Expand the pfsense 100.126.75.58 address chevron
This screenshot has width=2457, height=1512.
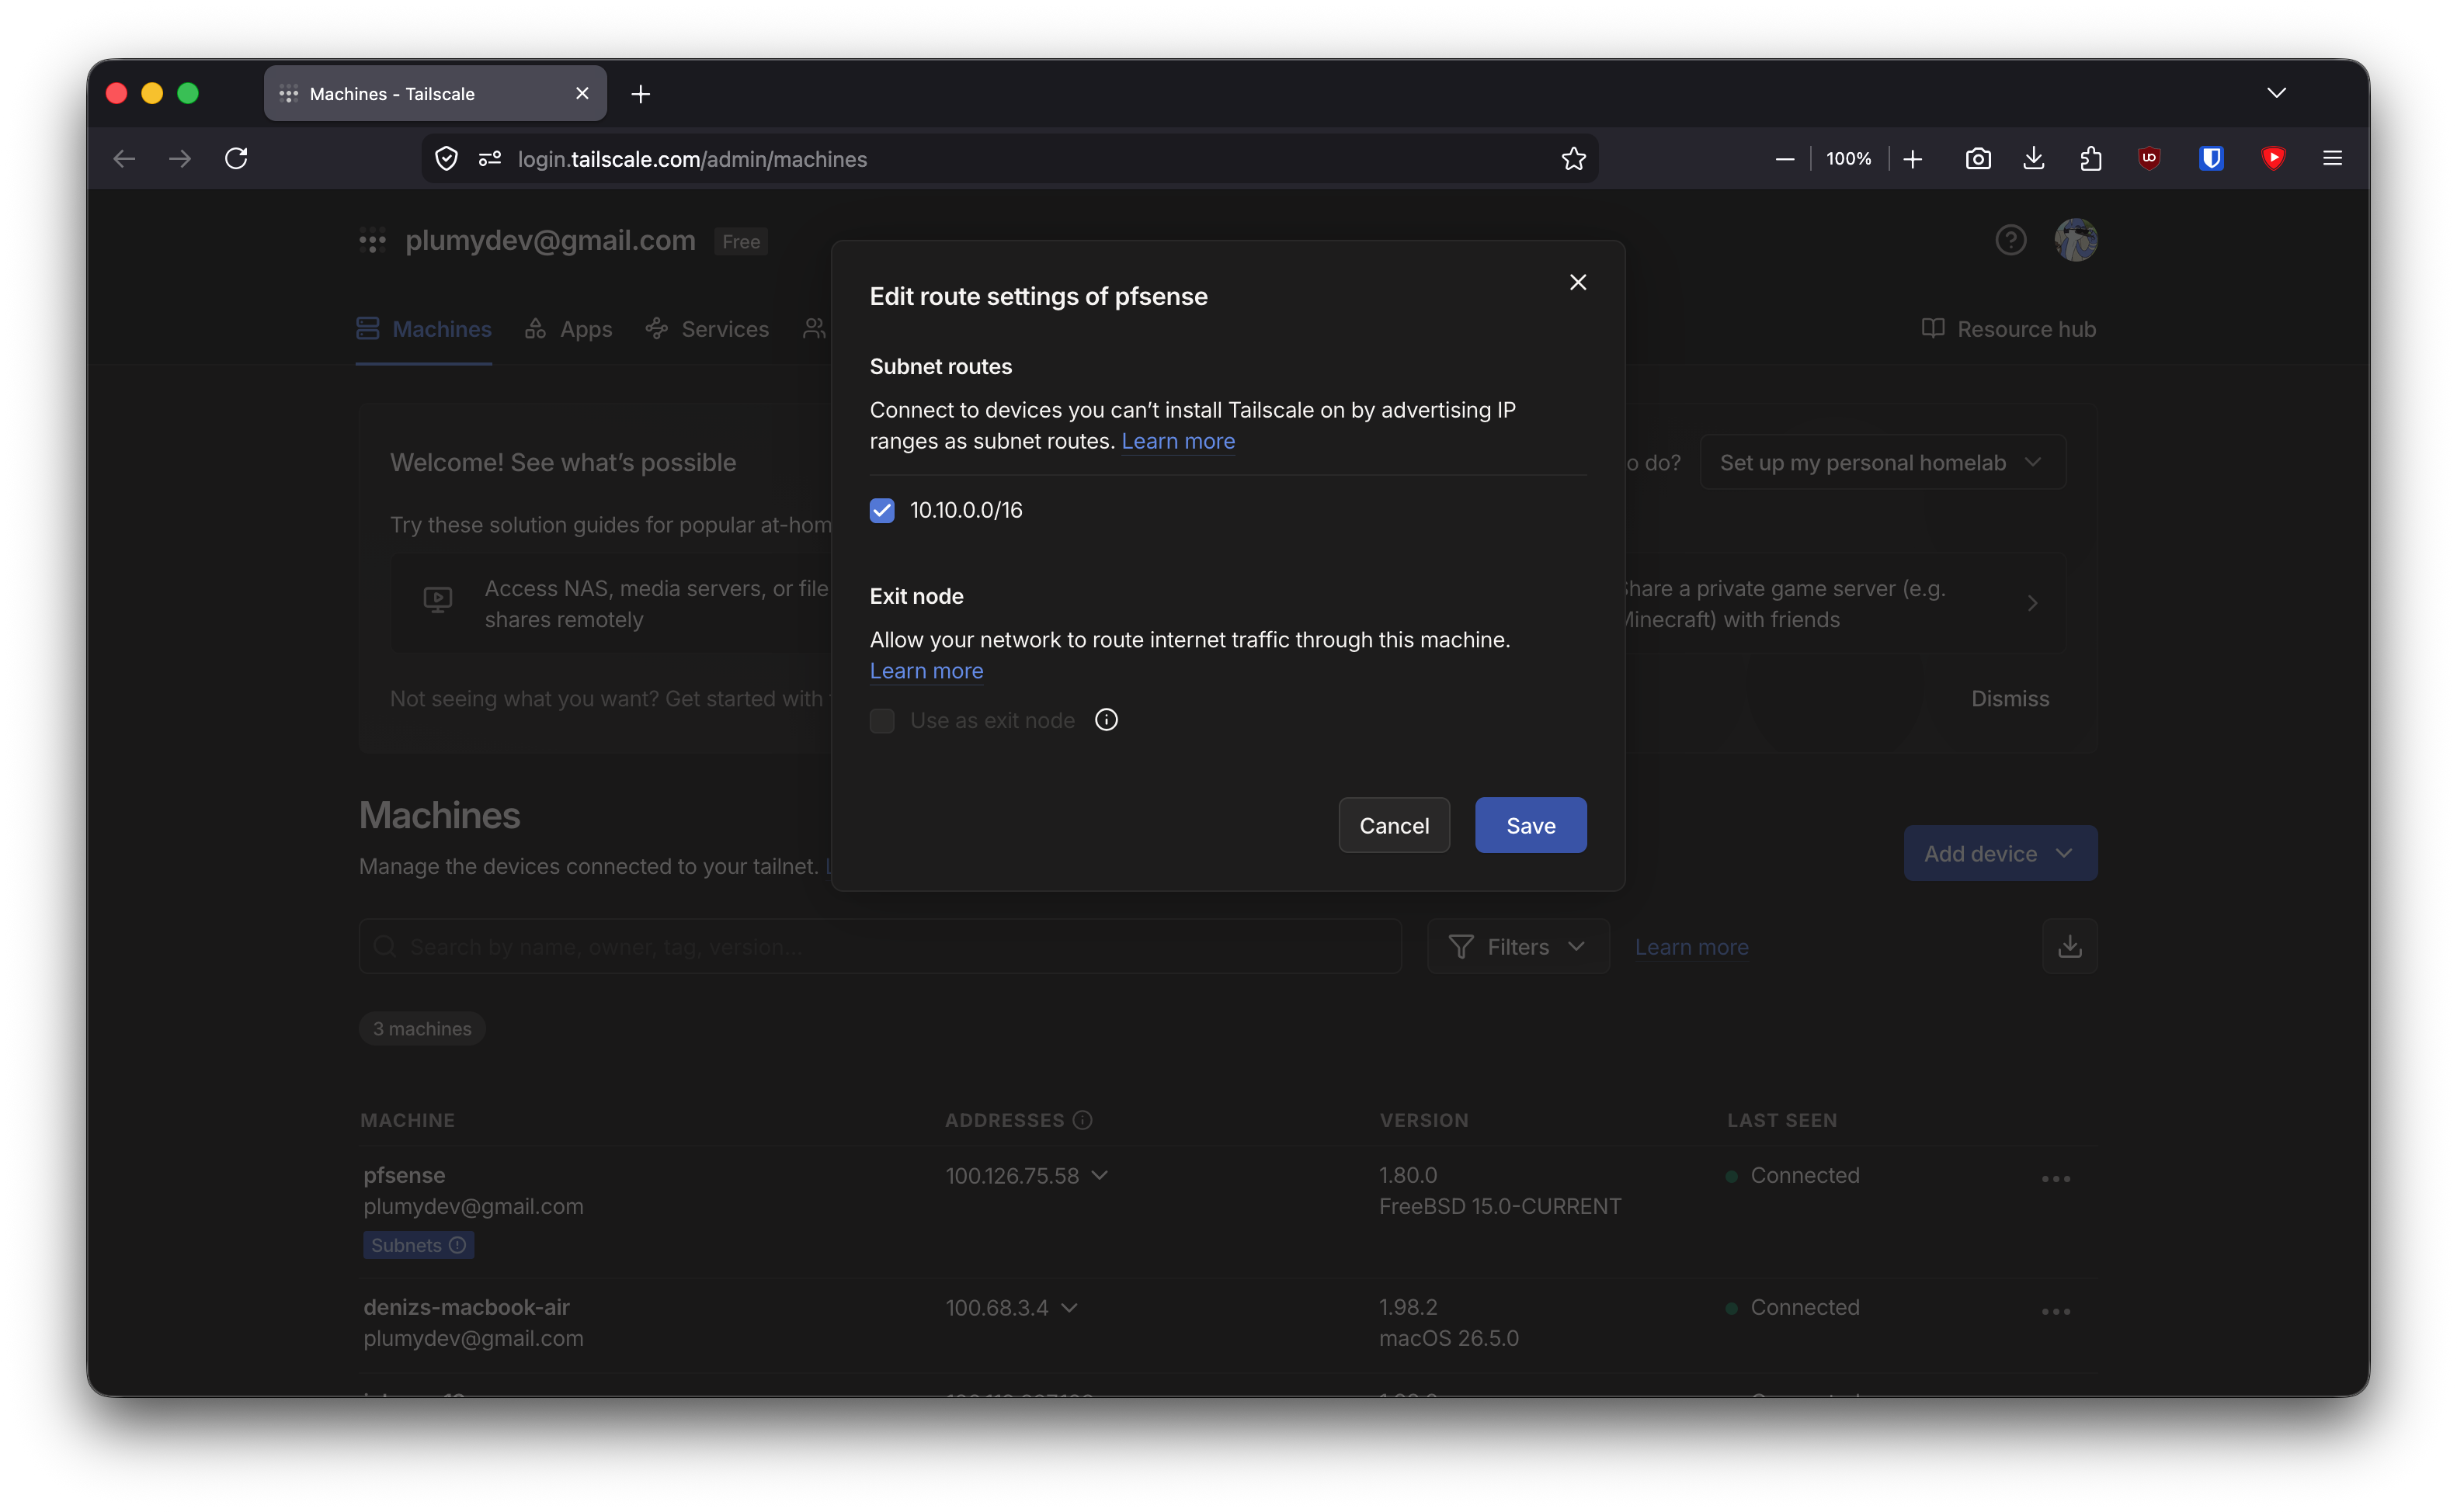(1100, 1175)
